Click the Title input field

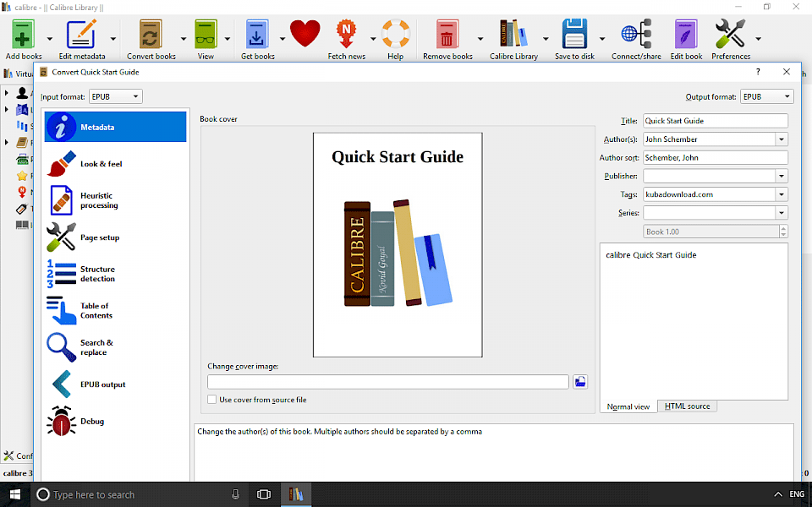coord(716,121)
